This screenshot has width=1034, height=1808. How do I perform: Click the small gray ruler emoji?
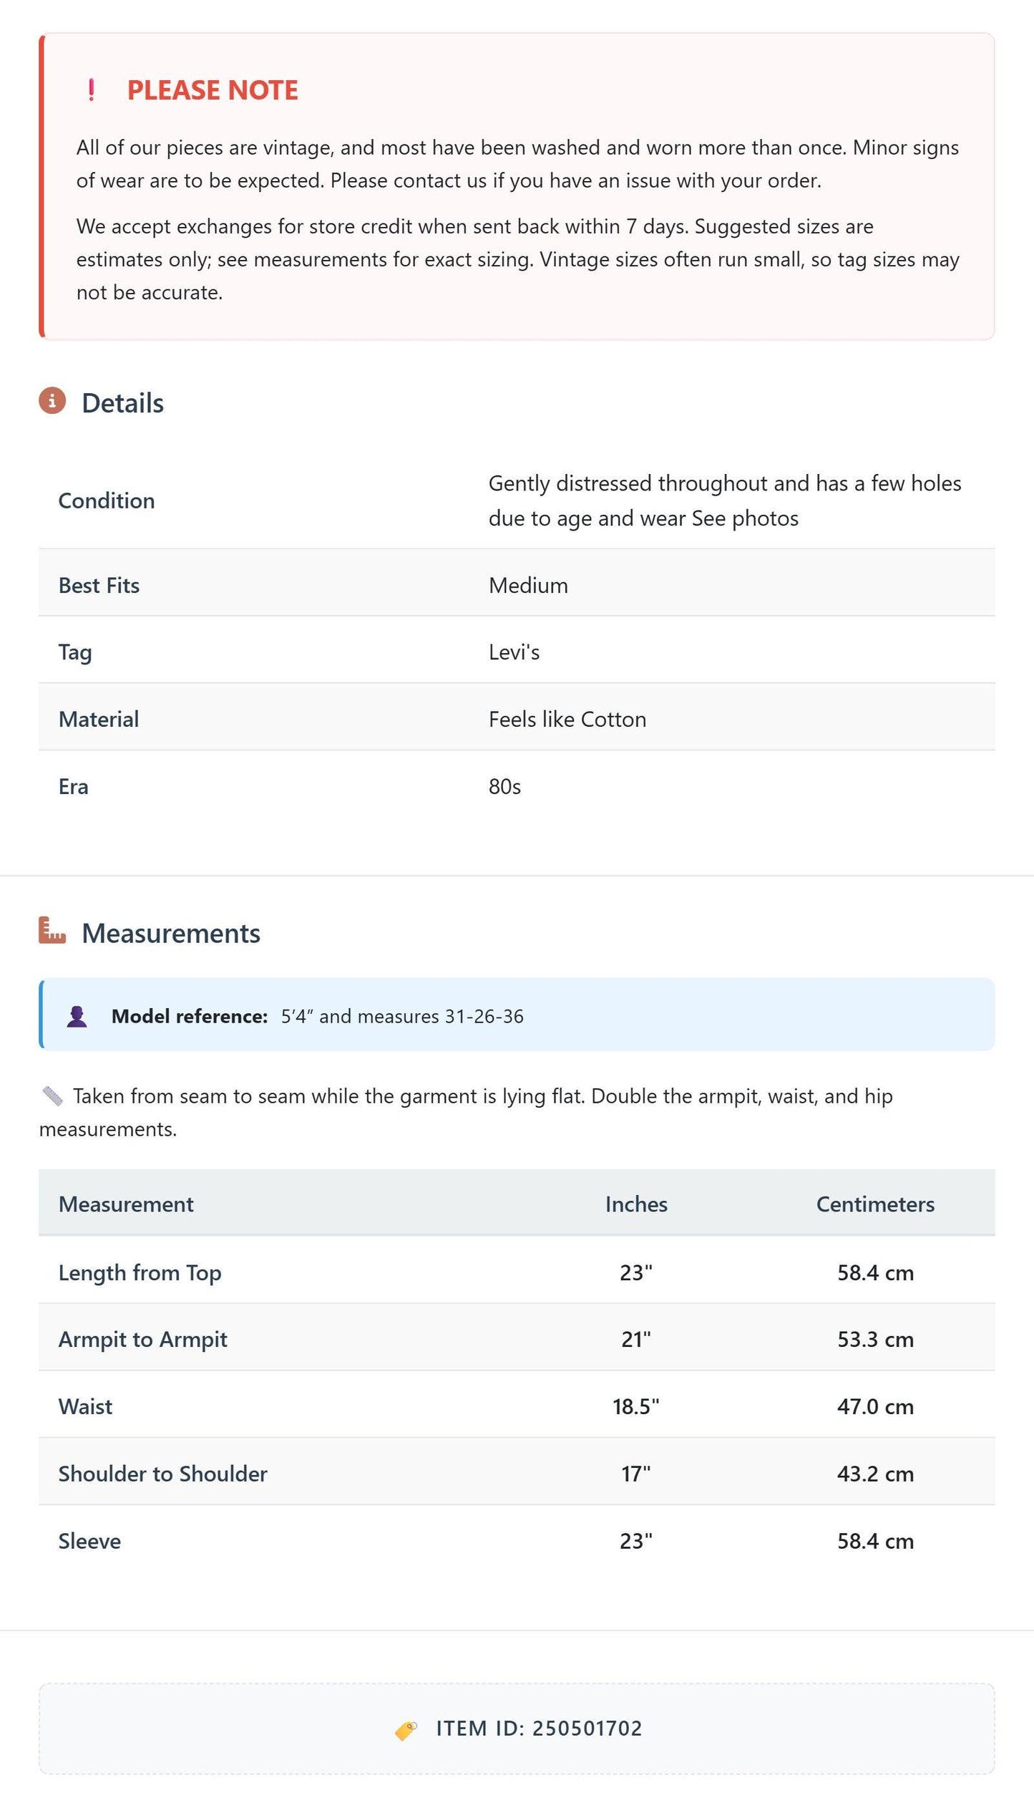tap(52, 1096)
